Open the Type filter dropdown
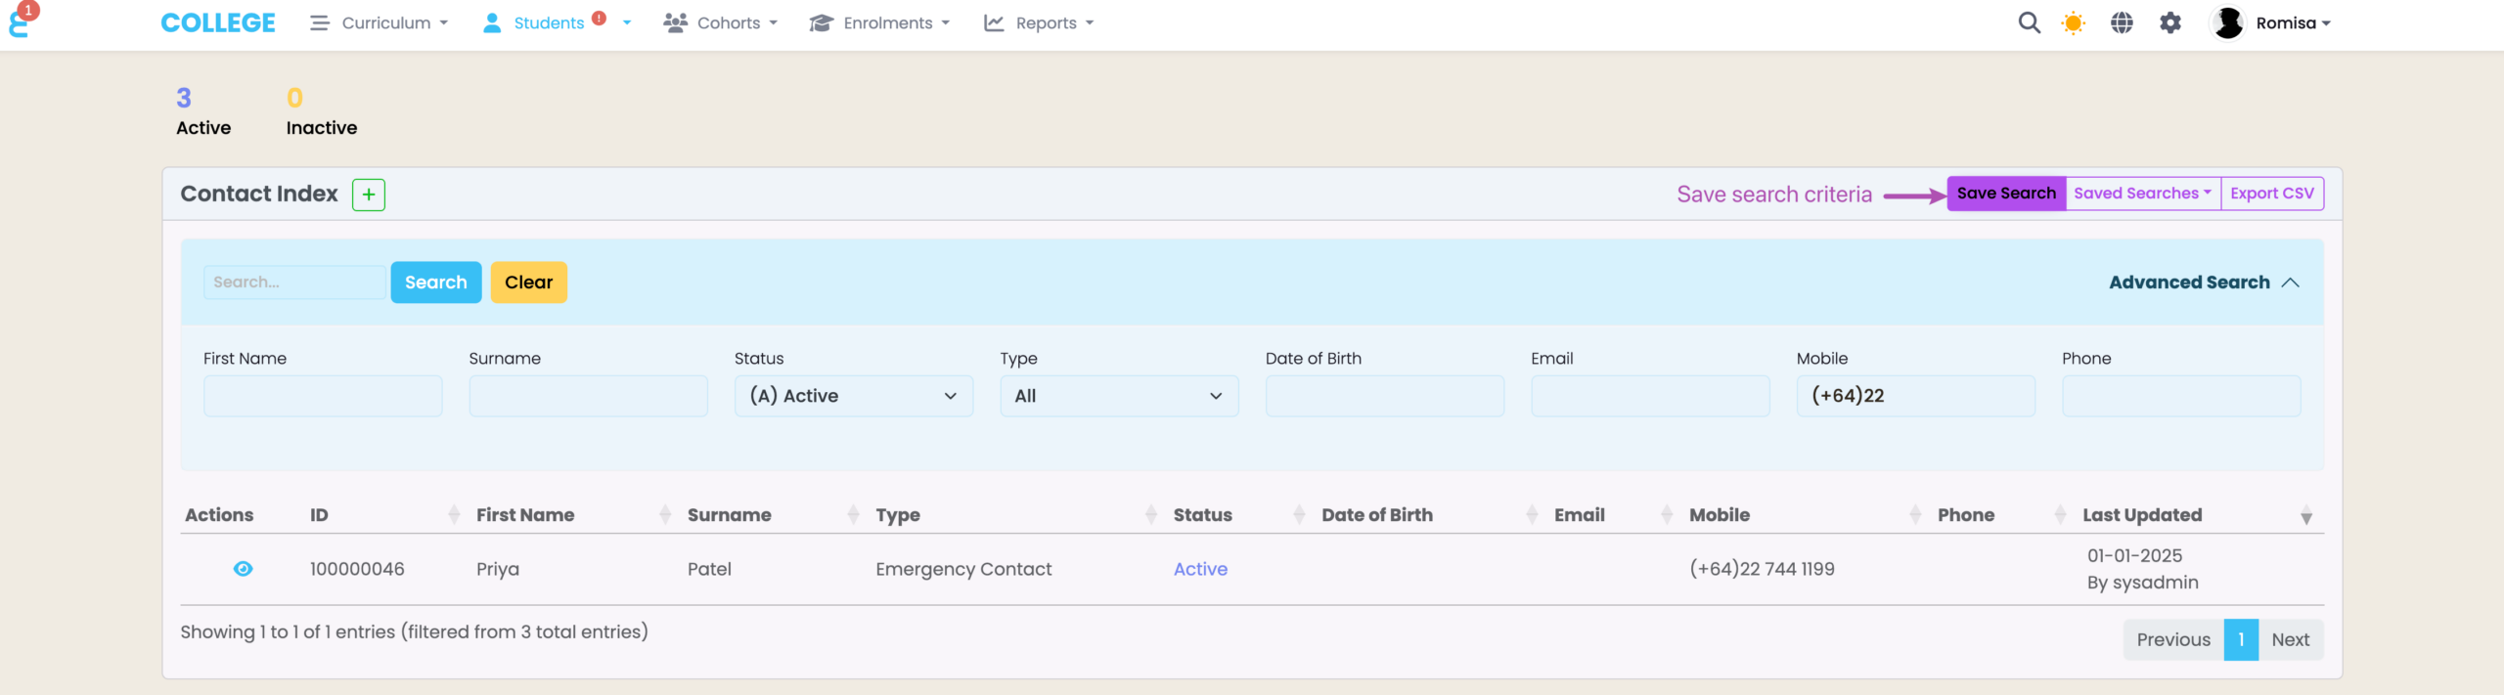2504x695 pixels. 1119,396
